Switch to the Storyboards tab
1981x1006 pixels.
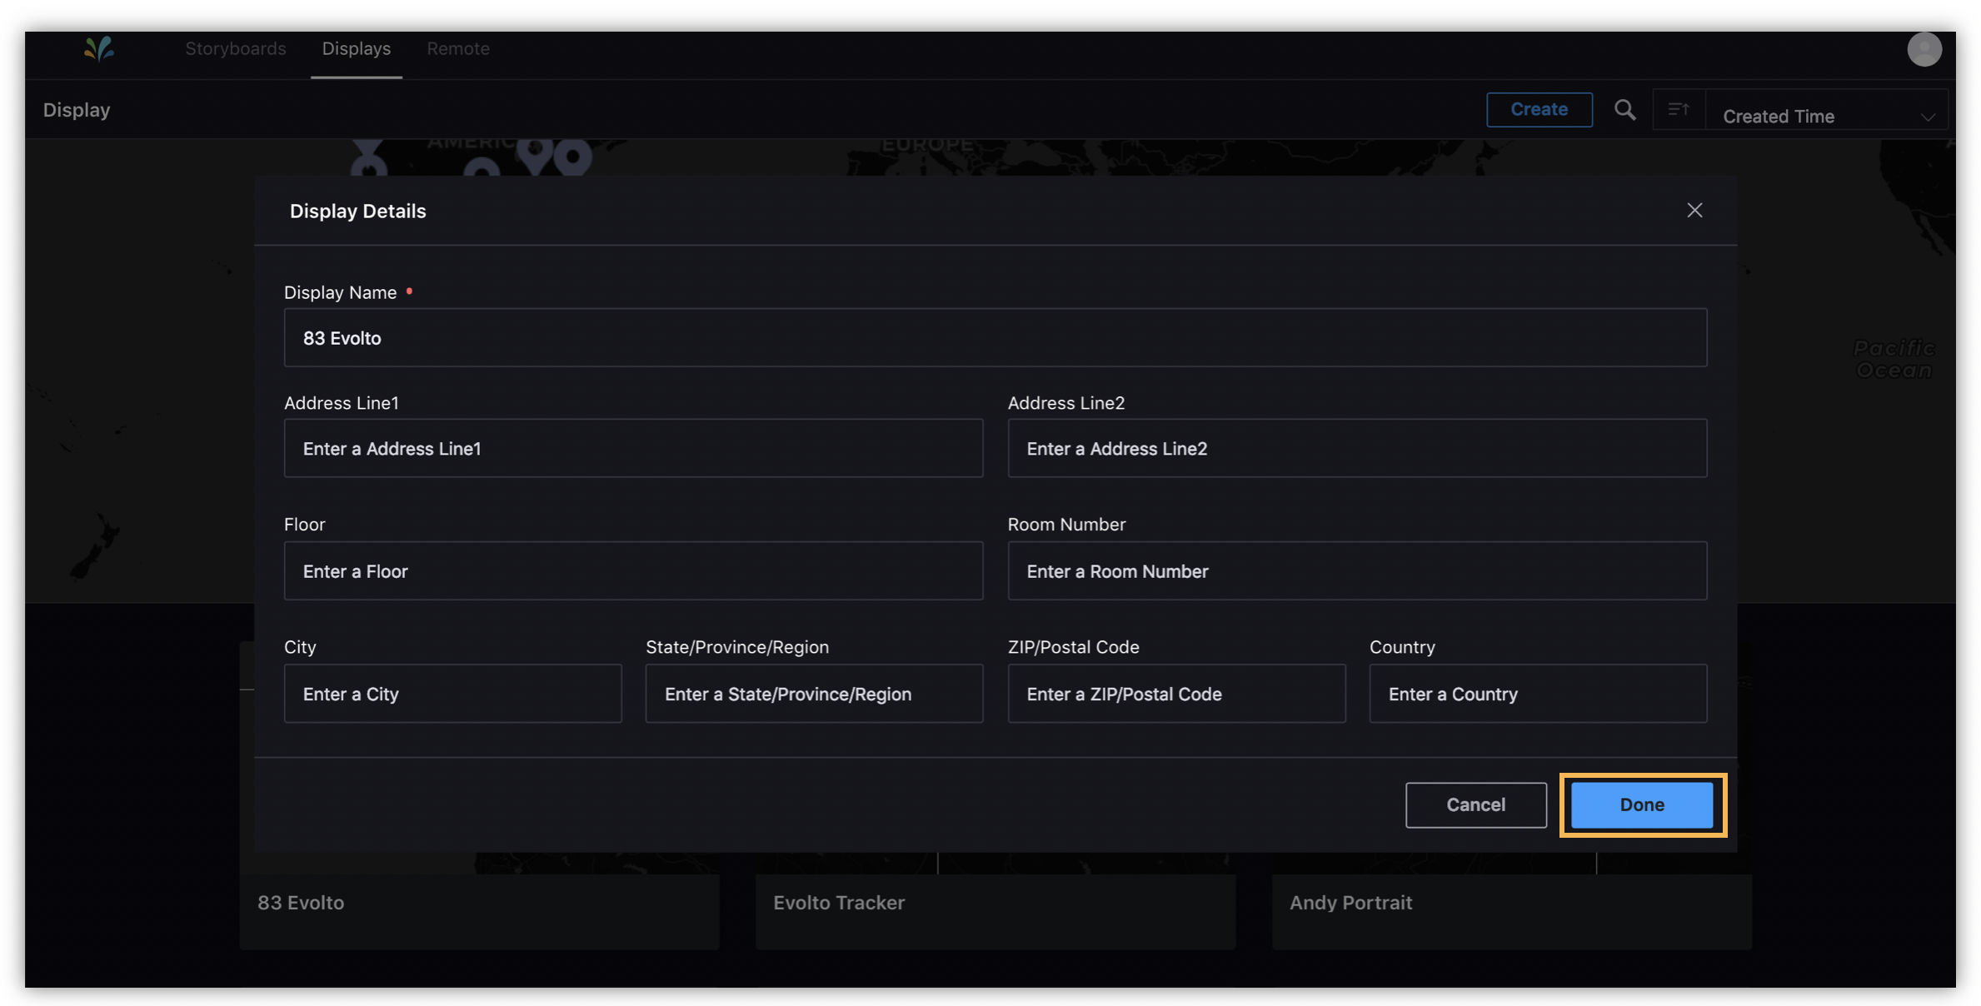tap(236, 48)
